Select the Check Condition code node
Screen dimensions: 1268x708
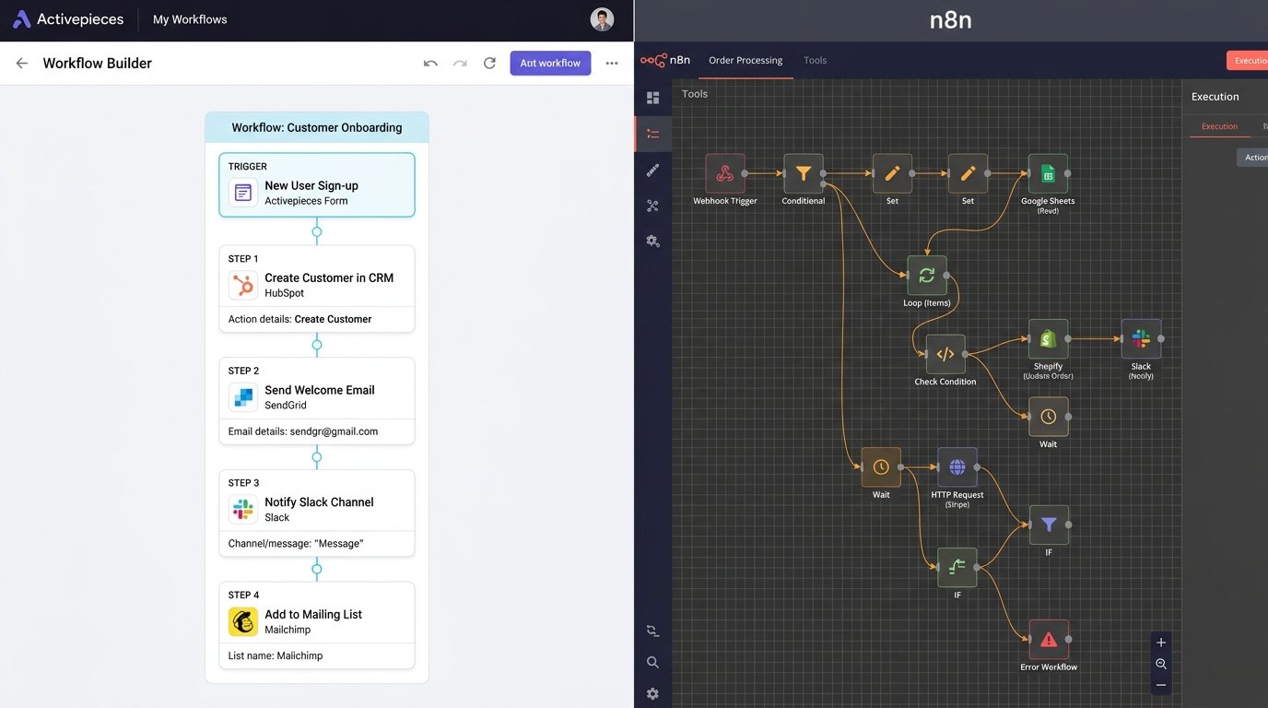coord(945,354)
